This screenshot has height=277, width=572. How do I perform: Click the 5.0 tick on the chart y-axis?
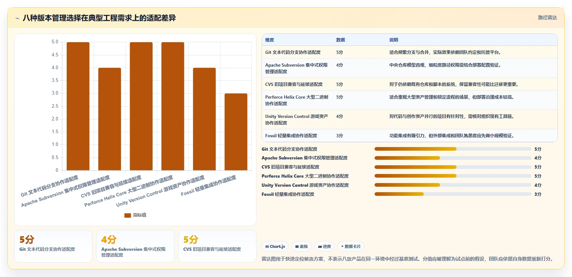(x=55, y=42)
